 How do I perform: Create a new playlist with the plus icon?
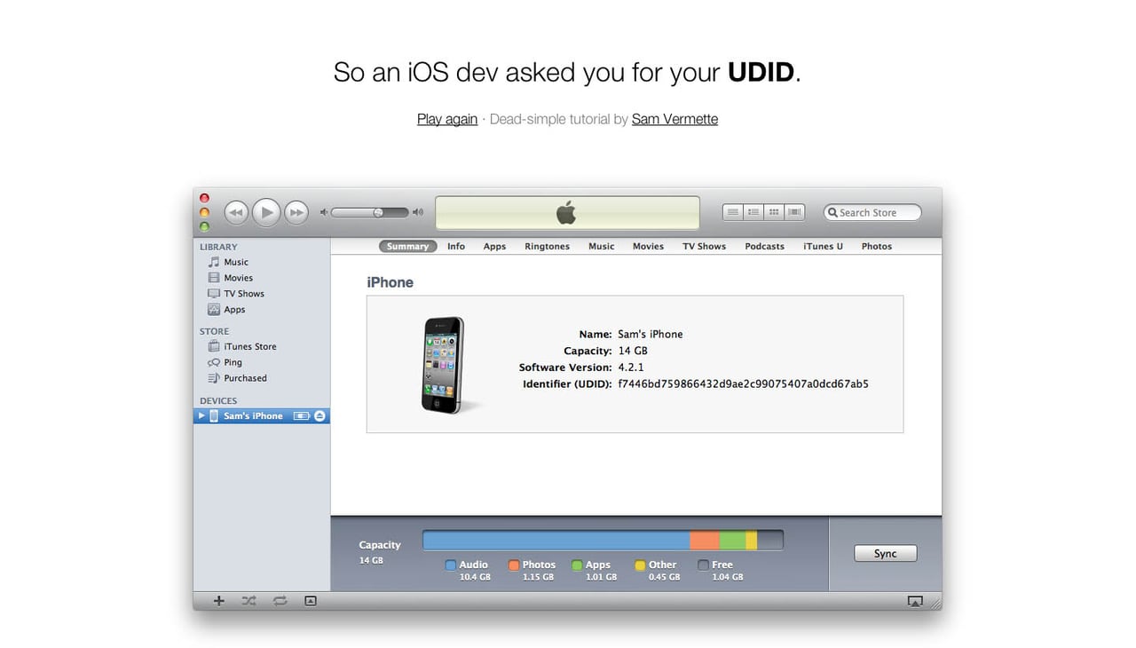click(x=218, y=601)
